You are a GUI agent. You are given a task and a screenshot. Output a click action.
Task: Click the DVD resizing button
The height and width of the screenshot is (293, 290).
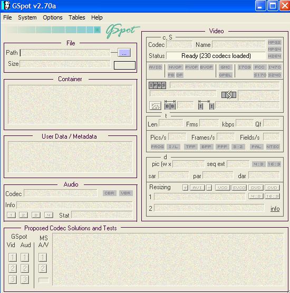[x=256, y=188]
